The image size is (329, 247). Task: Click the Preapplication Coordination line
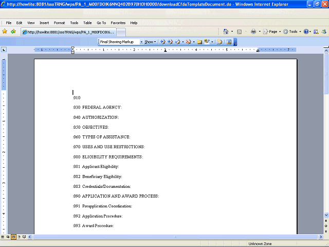pyautogui.click(x=102, y=206)
